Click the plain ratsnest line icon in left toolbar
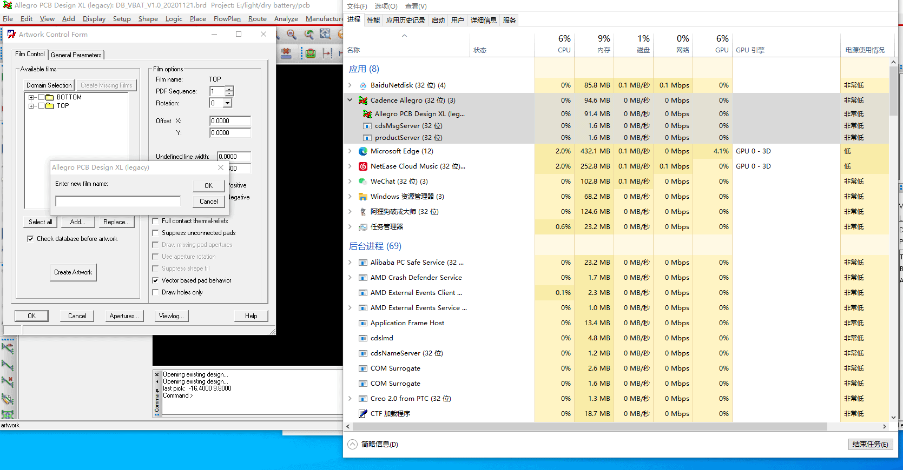The image size is (903, 470). pos(8,365)
